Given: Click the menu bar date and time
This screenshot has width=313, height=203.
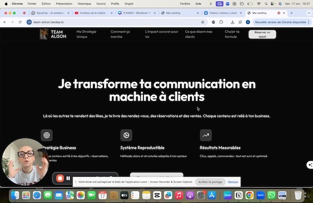Looking at the screenshot, I should tap(297, 4).
